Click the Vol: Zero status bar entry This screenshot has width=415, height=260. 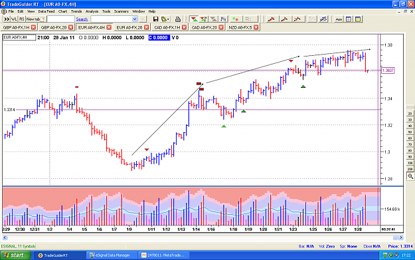[327, 246]
